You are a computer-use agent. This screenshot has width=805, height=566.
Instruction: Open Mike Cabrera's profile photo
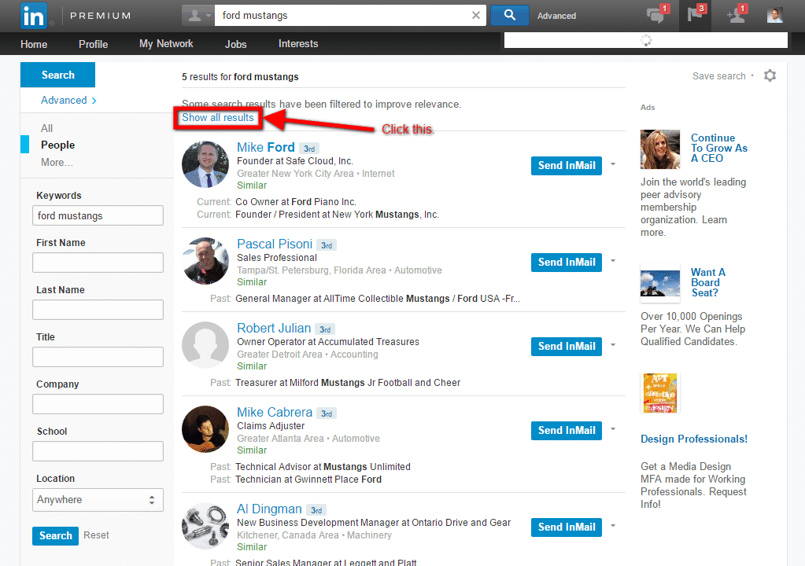[205, 429]
